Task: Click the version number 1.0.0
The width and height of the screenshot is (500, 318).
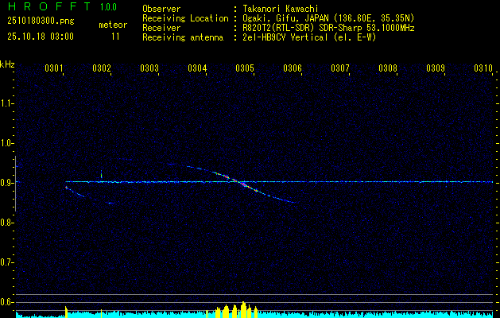Action: (108, 6)
